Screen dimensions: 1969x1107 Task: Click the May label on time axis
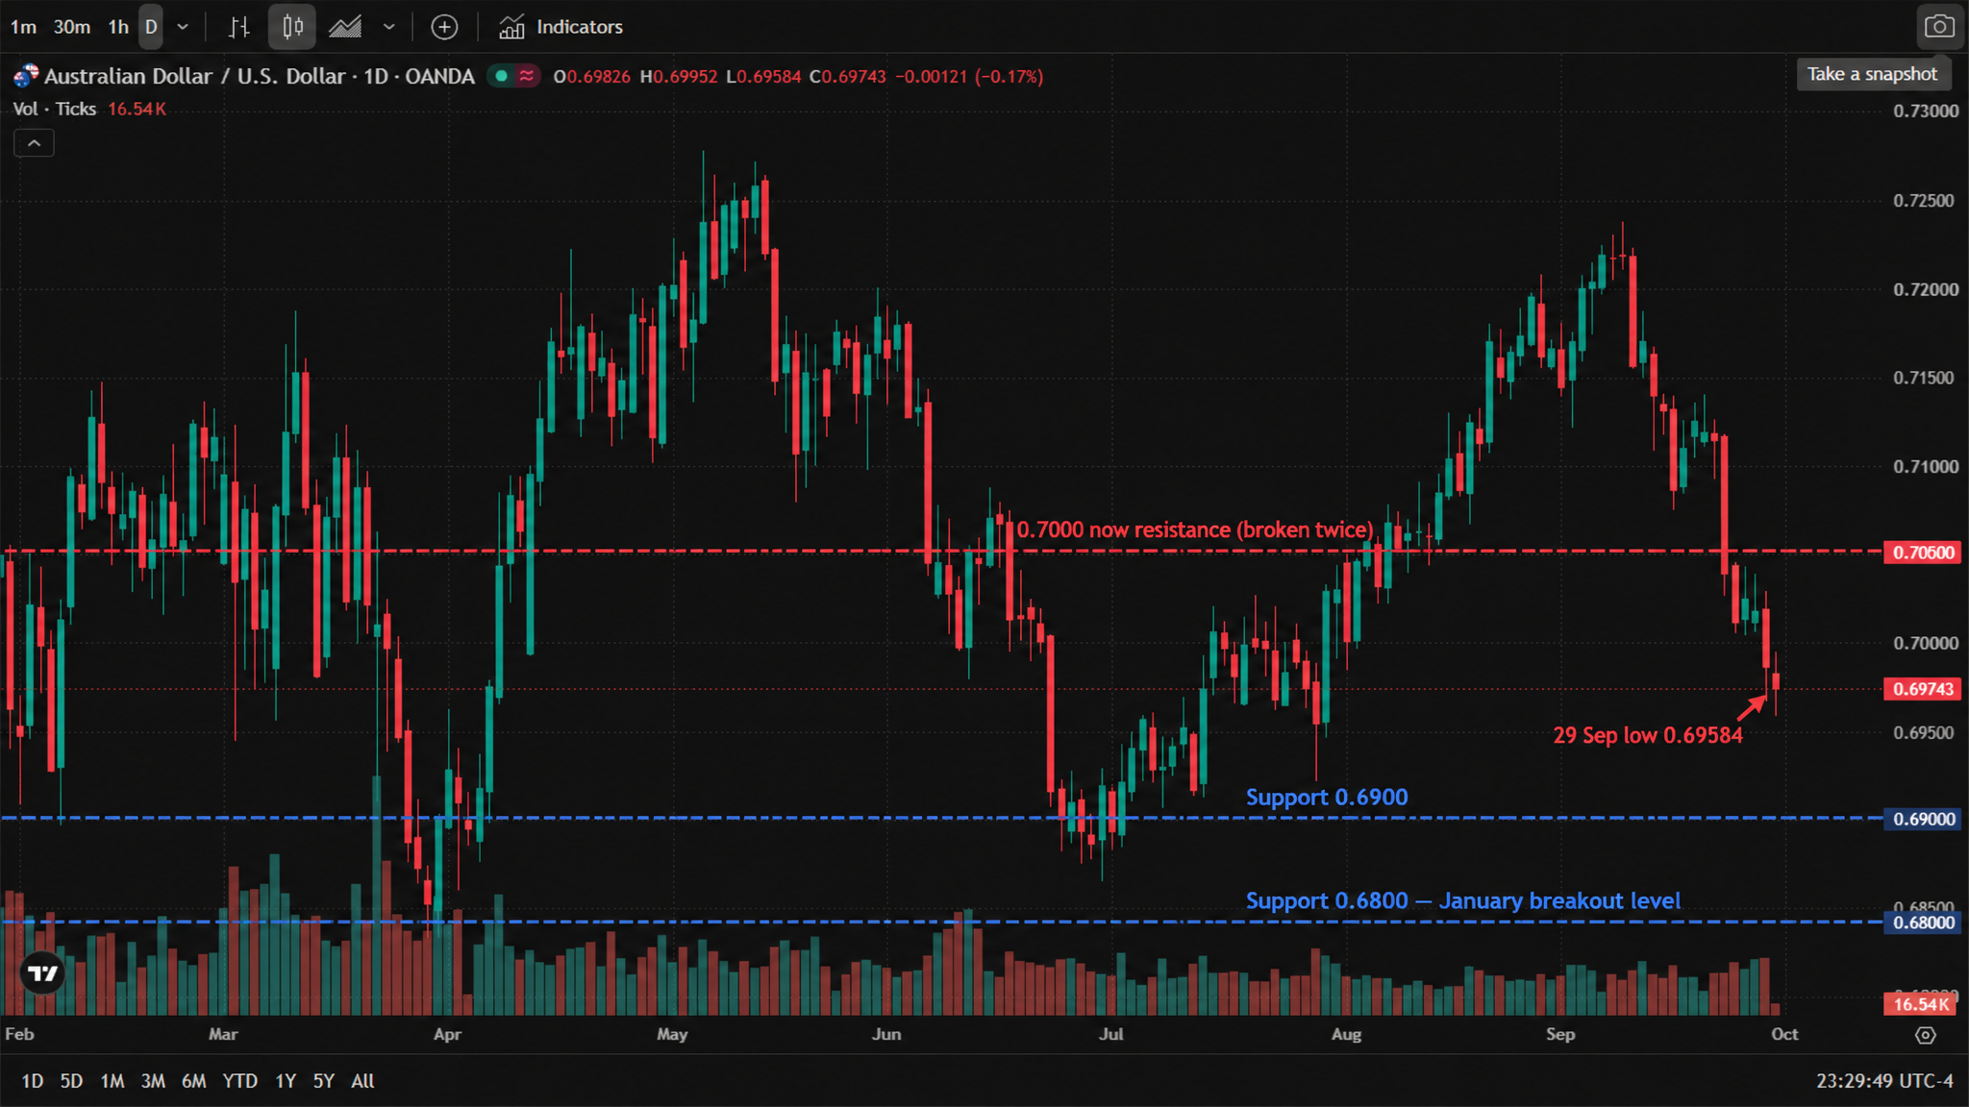tap(672, 1034)
